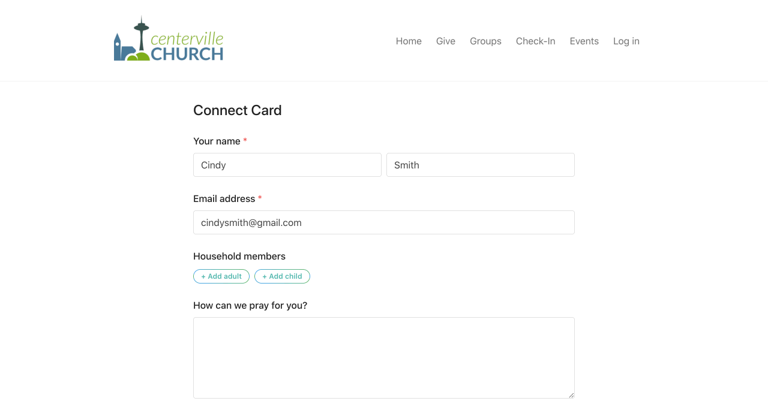Click the 'Your name' field label
This screenshot has width=768, height=413.
(x=217, y=141)
